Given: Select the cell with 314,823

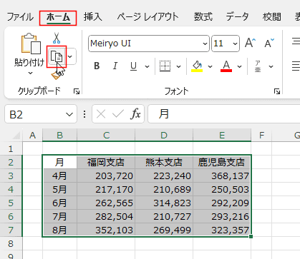Looking at the screenshot, I should tap(164, 203).
